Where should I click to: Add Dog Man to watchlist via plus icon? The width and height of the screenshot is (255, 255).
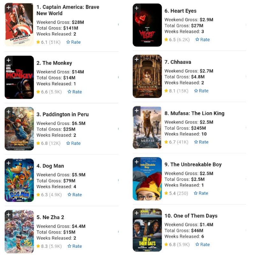coord(9,163)
